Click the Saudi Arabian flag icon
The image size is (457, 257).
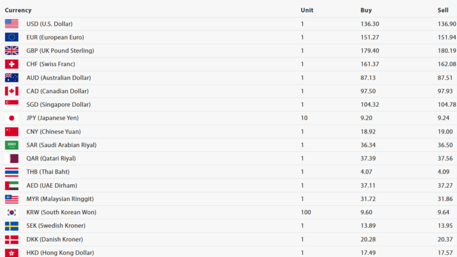click(x=12, y=145)
